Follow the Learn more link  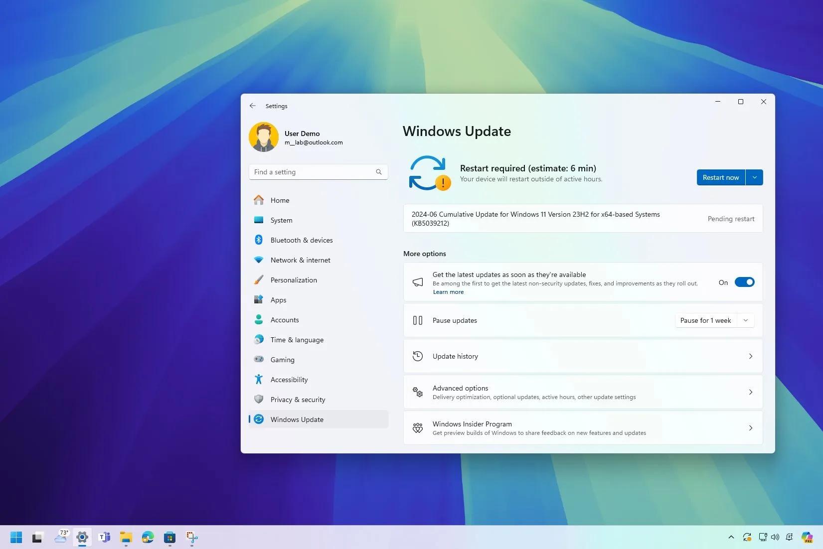[448, 292]
